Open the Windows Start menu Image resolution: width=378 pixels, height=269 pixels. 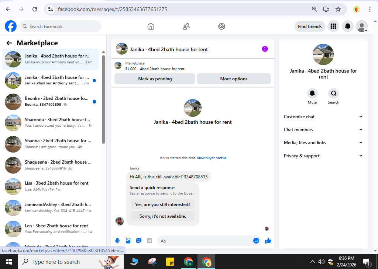tap(9, 262)
